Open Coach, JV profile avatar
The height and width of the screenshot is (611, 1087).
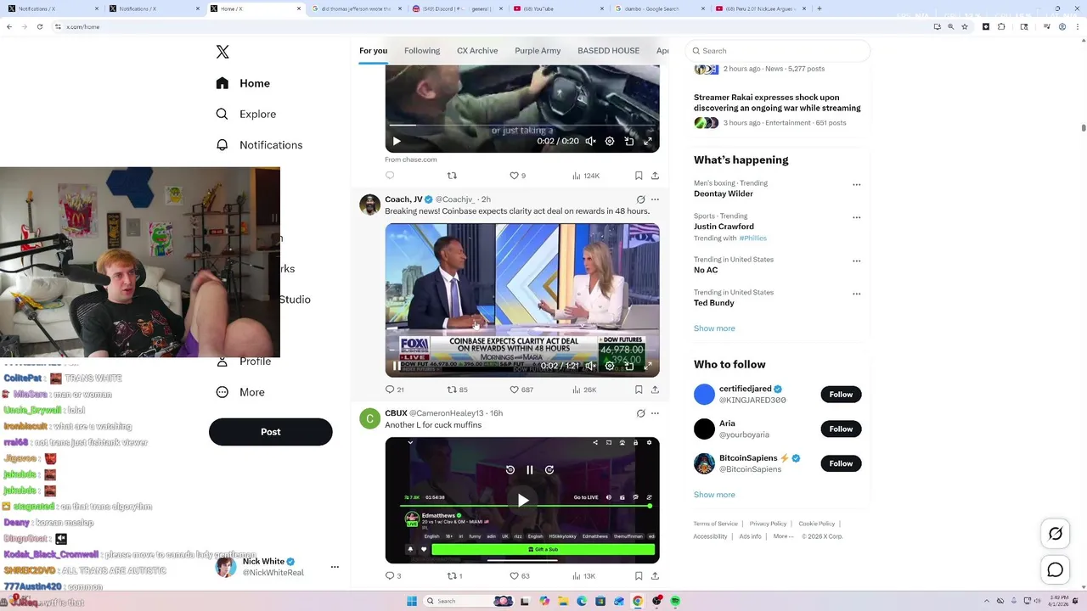369,205
